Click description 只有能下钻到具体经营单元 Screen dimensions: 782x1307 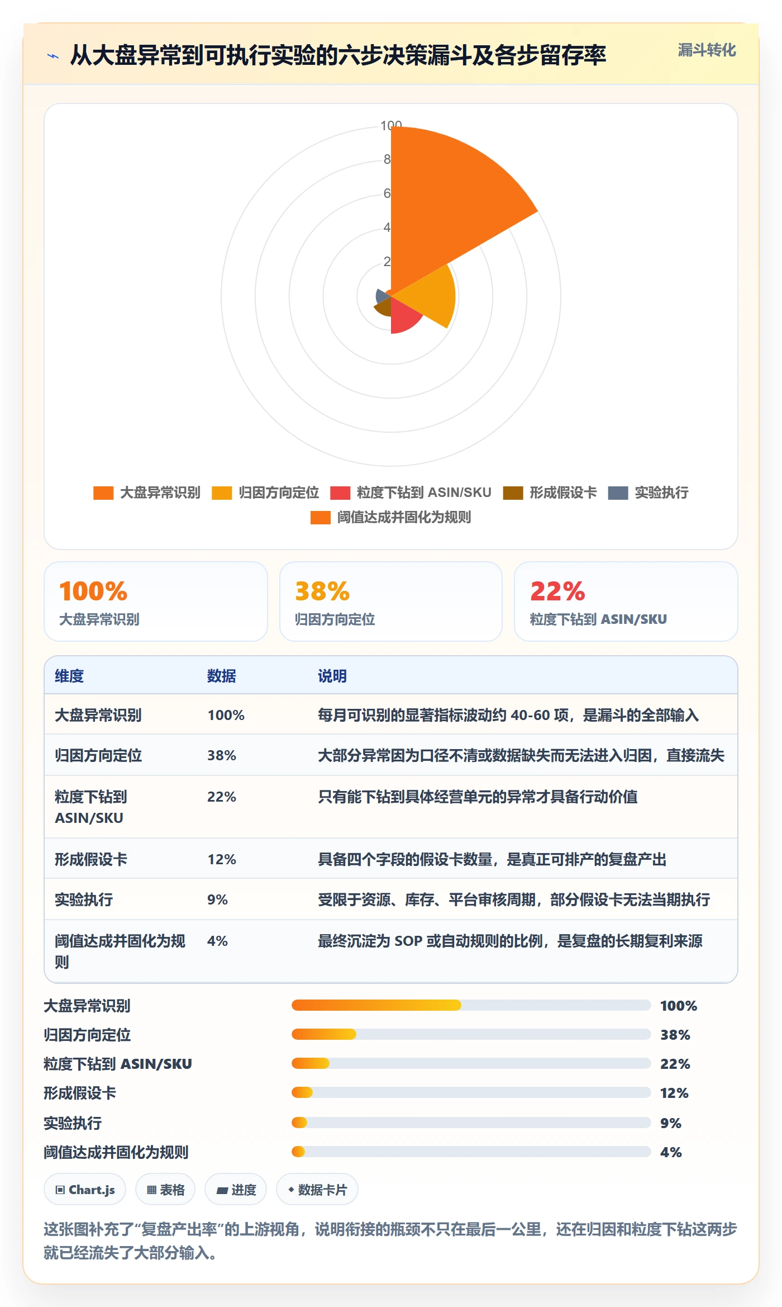pyautogui.click(x=478, y=797)
